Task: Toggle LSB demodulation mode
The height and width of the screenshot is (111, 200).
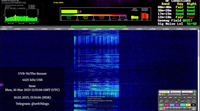Action: point(175,97)
